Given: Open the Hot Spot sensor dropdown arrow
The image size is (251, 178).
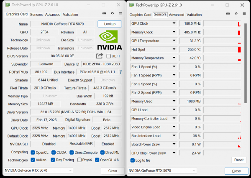Looking at the screenshot, I should [174, 49].
